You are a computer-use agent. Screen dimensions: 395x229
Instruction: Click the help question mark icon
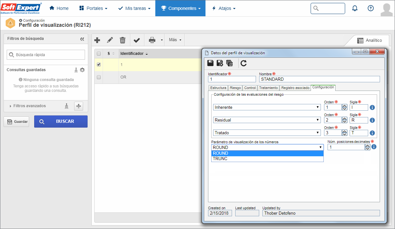[x=371, y=8]
